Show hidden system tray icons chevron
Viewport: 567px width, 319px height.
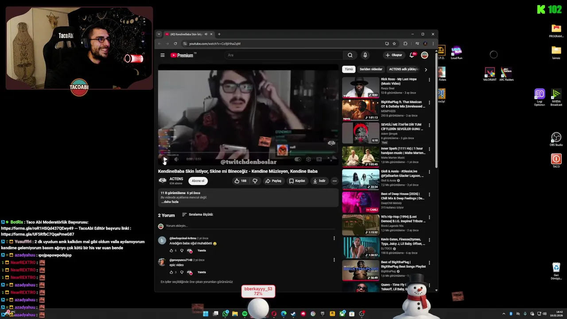point(504,314)
